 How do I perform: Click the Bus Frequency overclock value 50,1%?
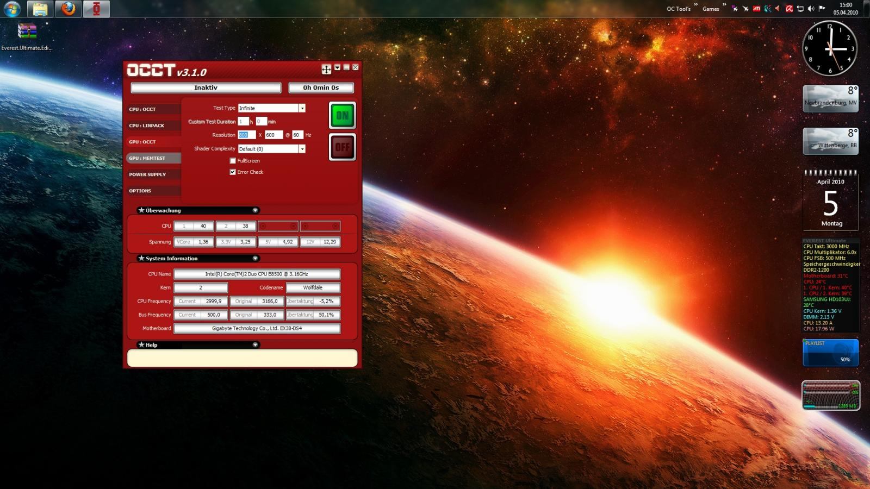[x=327, y=315]
